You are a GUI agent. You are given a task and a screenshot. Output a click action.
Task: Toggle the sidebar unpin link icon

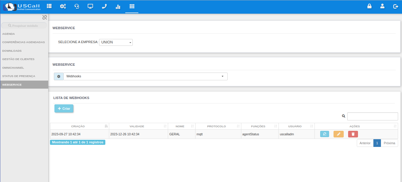coord(45,18)
